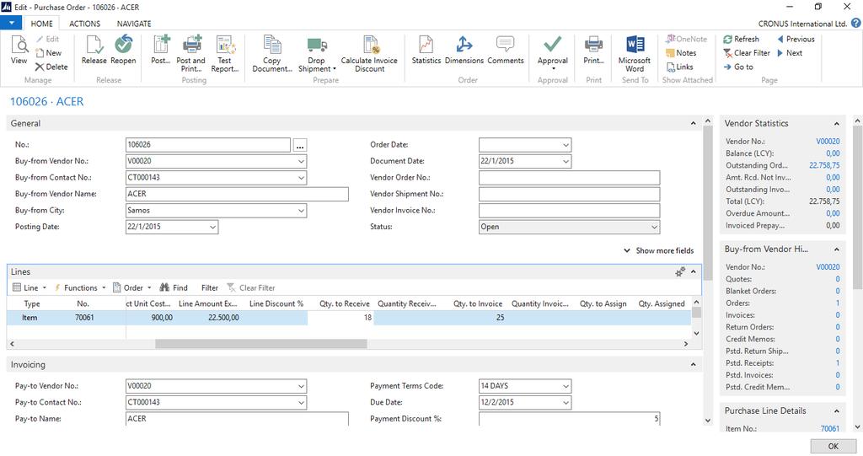Open the Buy-from Vendor No. dropdown
The width and height of the screenshot is (863, 456).
pyautogui.click(x=301, y=161)
